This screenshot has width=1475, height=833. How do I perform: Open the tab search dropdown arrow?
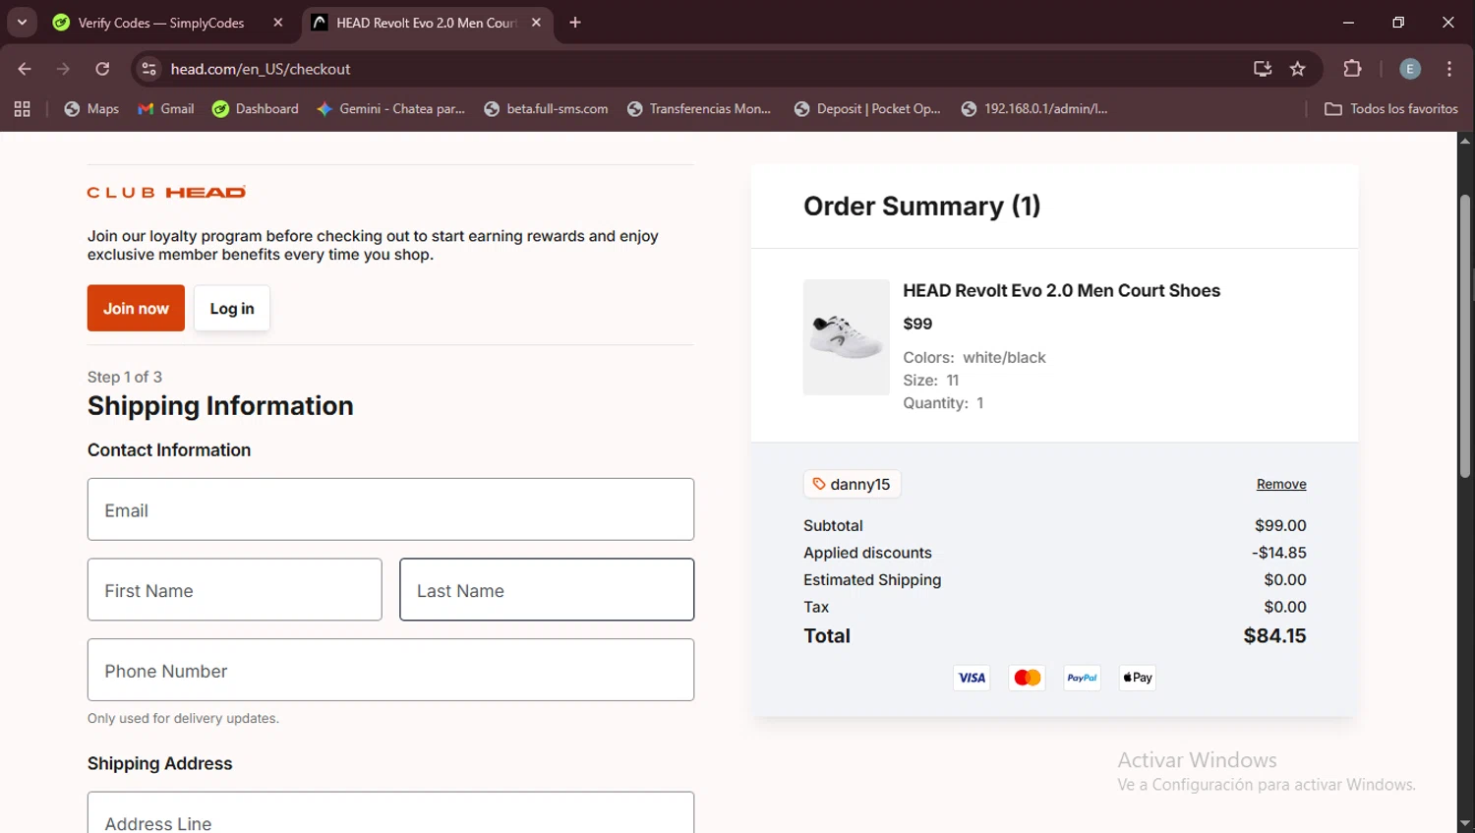click(x=22, y=23)
